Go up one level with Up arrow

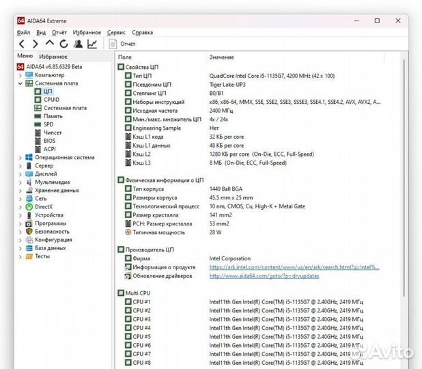click(49, 44)
